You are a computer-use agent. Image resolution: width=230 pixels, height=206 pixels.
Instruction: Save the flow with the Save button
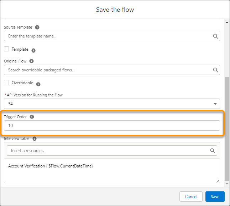[215, 197]
